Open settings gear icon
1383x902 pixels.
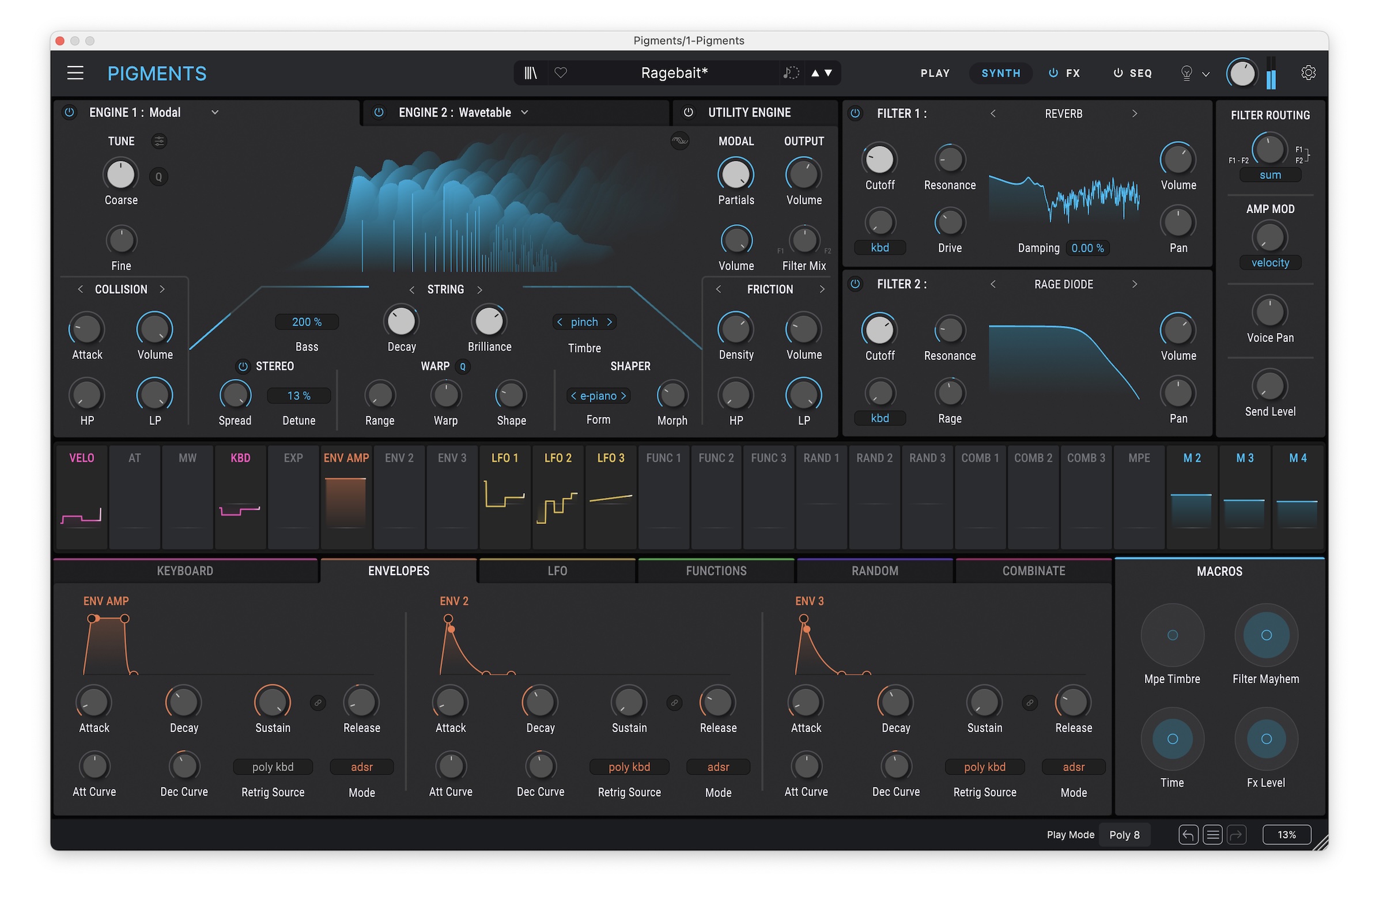(1308, 73)
